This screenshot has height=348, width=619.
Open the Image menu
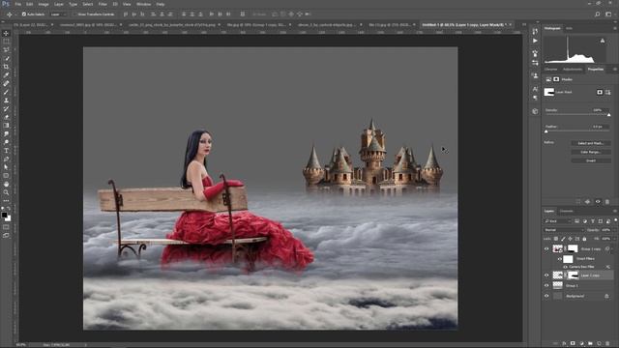(x=44, y=4)
